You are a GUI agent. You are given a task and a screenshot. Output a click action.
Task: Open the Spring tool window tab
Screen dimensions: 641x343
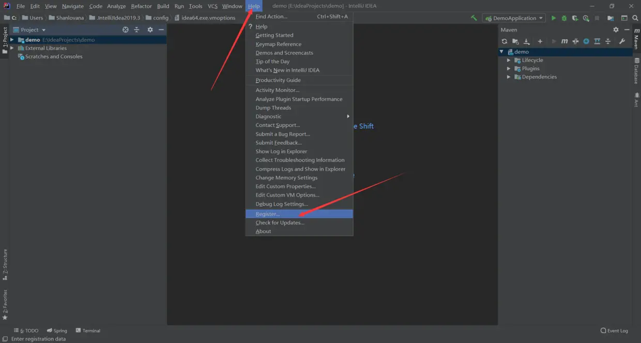pos(57,331)
